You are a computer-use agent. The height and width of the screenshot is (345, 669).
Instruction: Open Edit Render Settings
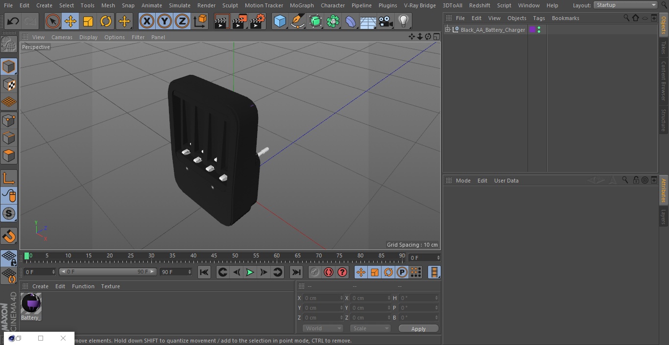coord(258,22)
